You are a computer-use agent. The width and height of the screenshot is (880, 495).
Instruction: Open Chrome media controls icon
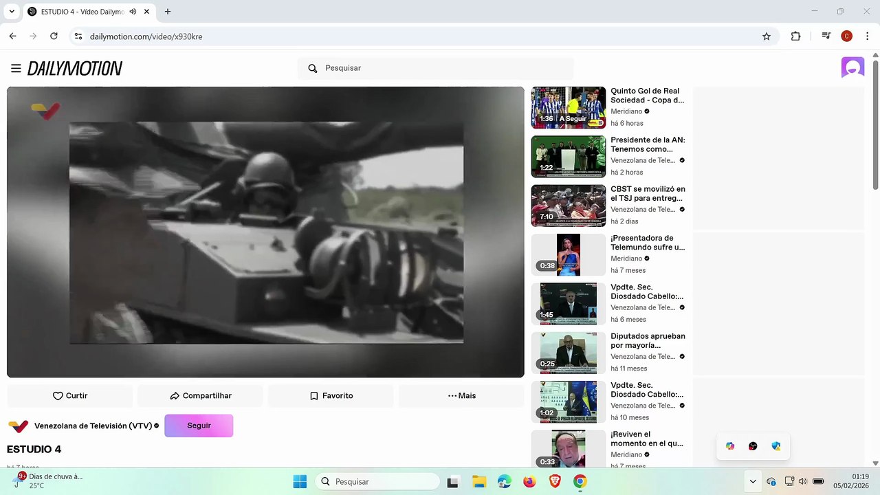(826, 36)
